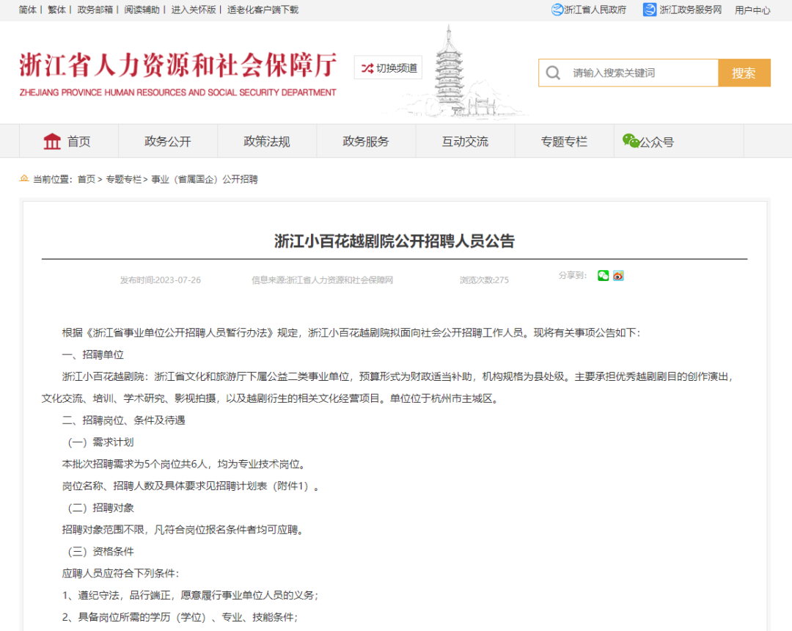The image size is (792, 631).
Task: Click the breadcrumb location icon
Action: 24,178
